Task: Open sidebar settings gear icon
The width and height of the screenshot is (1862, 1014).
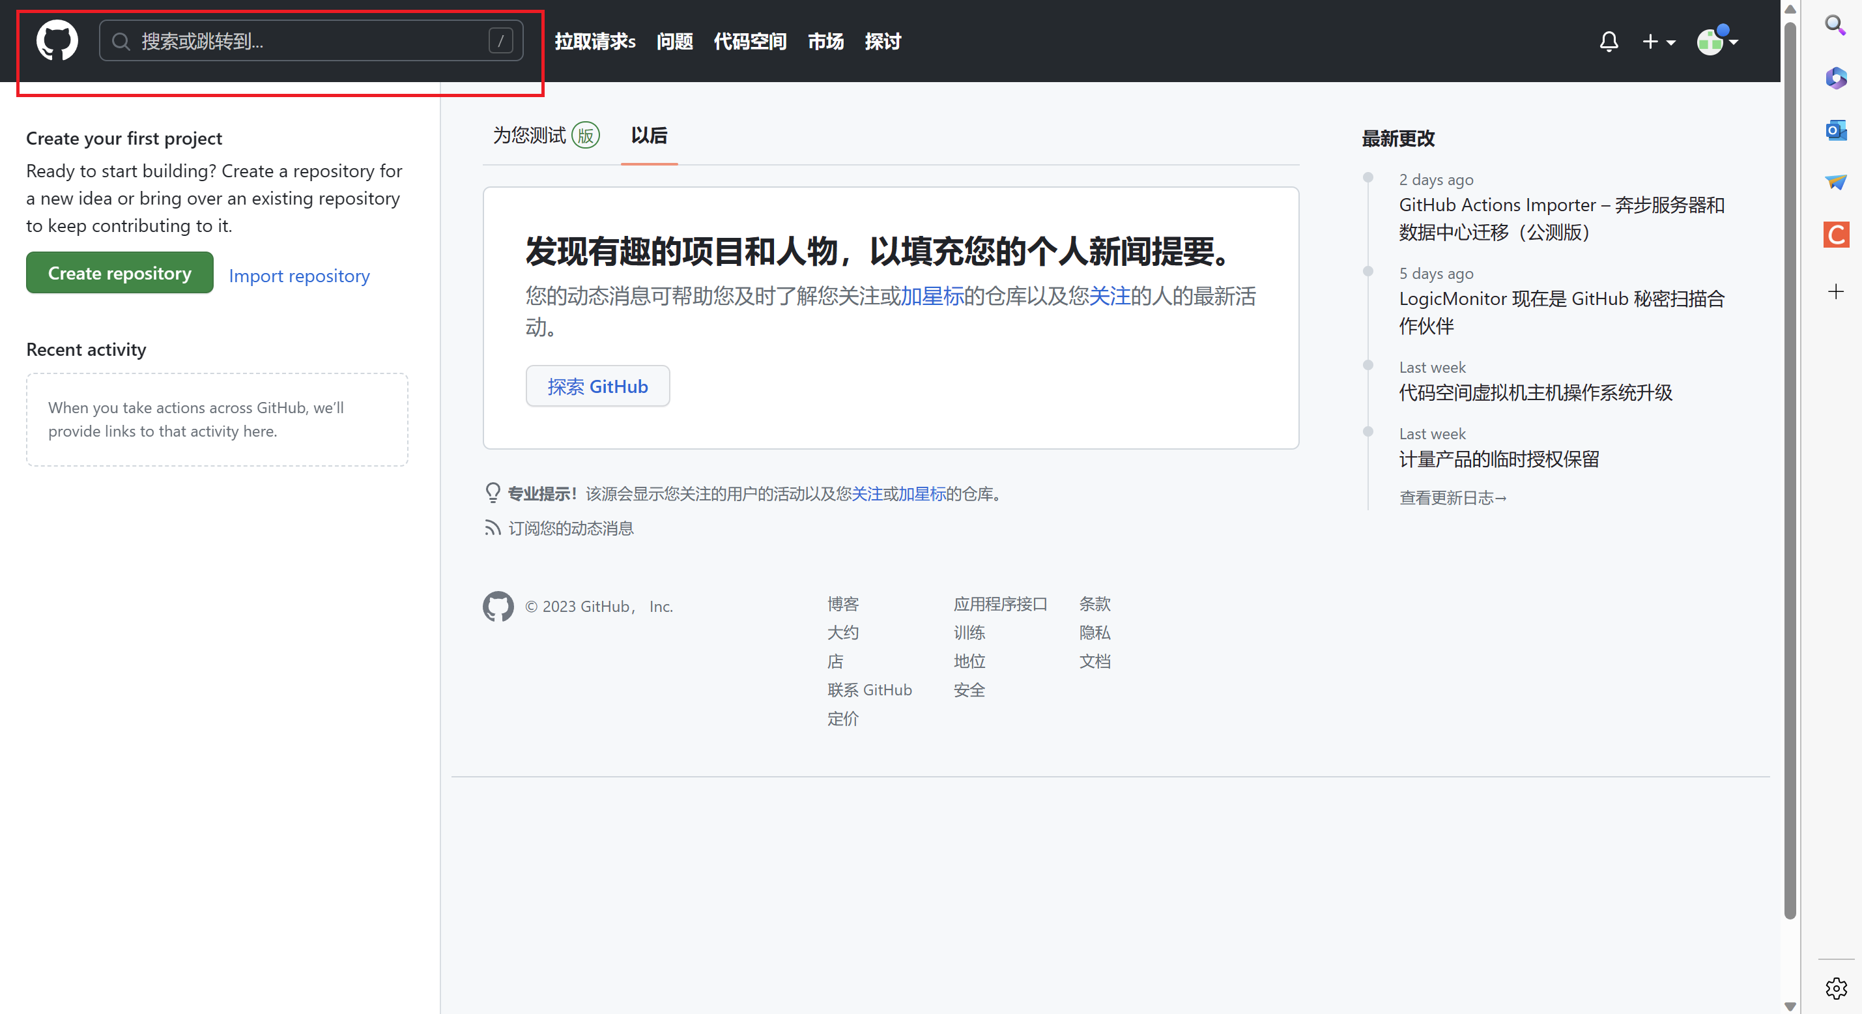Action: pos(1835,988)
